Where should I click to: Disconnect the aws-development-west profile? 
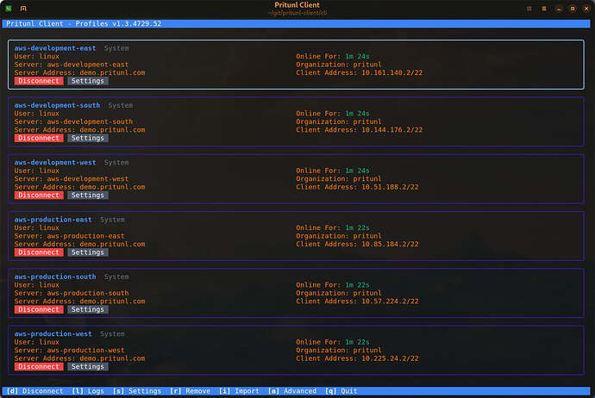pos(39,196)
